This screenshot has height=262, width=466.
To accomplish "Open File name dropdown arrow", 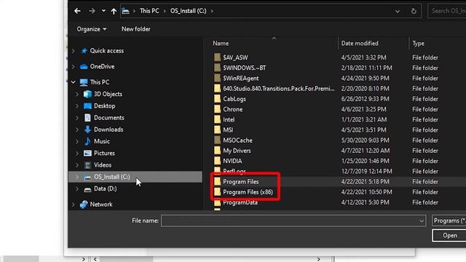I will point(422,221).
